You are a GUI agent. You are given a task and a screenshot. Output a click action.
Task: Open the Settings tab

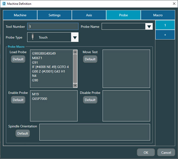pos(55,15)
